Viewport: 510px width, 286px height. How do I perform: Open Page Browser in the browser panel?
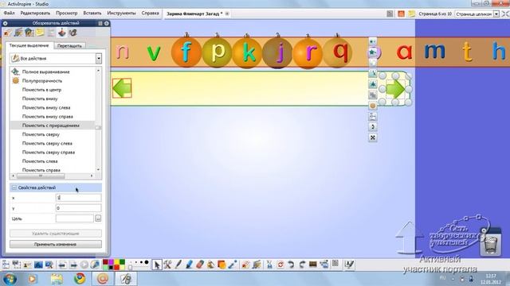pyautogui.click(x=7, y=33)
